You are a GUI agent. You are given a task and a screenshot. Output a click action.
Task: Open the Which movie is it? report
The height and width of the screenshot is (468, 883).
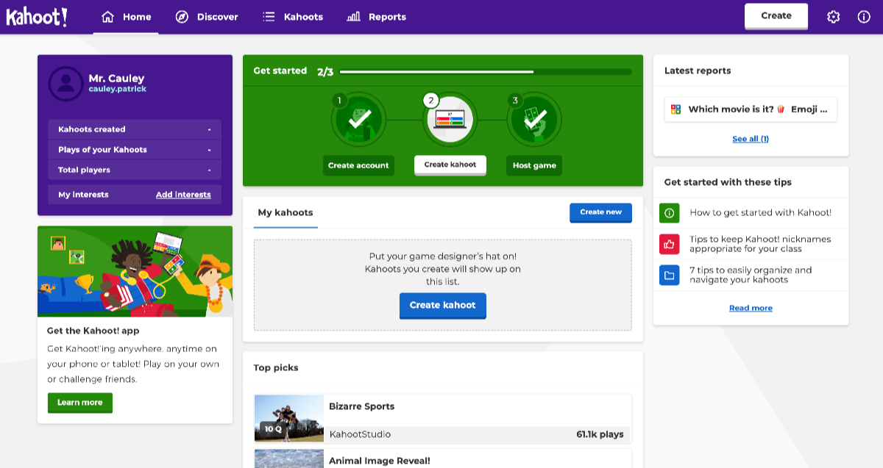click(x=751, y=109)
